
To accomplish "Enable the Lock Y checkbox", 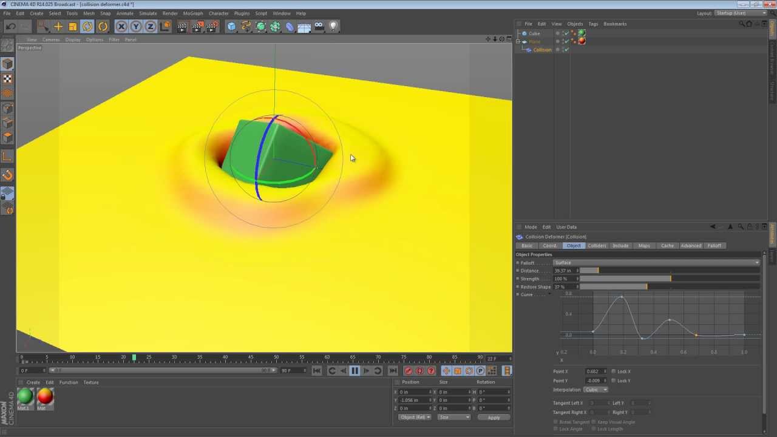I will click(x=613, y=381).
